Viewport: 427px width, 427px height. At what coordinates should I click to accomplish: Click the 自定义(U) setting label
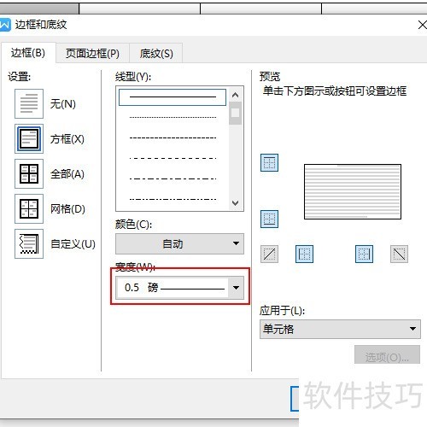tap(73, 244)
